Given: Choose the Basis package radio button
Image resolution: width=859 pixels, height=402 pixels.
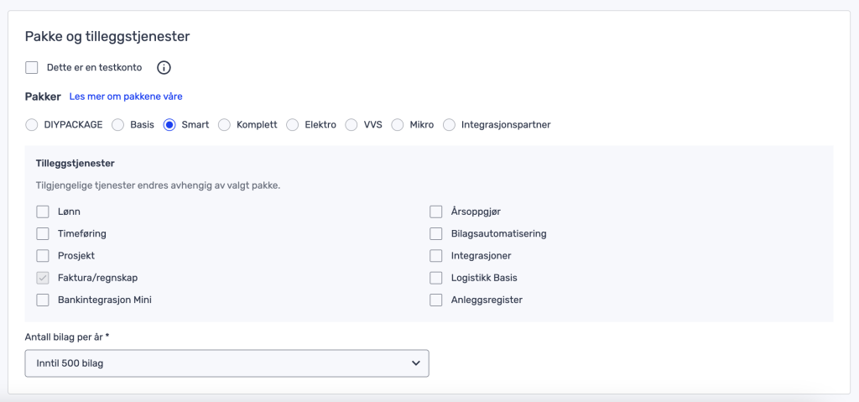Looking at the screenshot, I should coord(118,125).
